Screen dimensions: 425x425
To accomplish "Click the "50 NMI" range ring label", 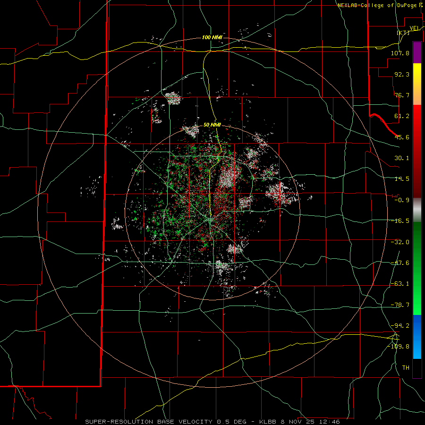I will click(x=212, y=125).
